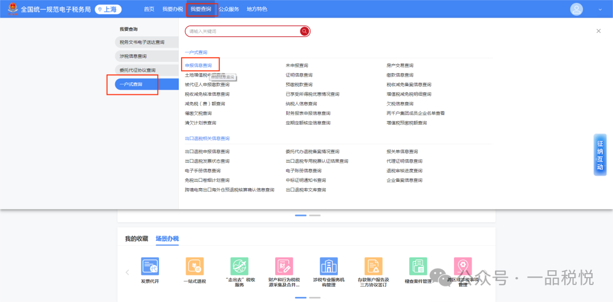Open 涉税专业服务机构管理 building icon

[329, 266]
